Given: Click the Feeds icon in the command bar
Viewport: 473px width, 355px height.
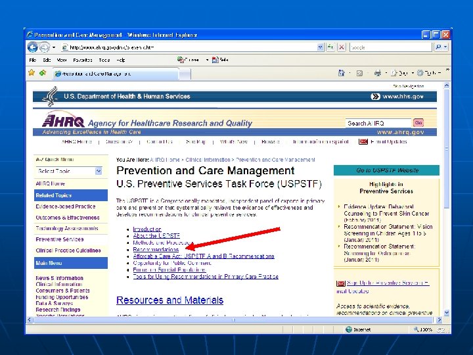Looking at the screenshot, I should pyautogui.click(x=359, y=73).
